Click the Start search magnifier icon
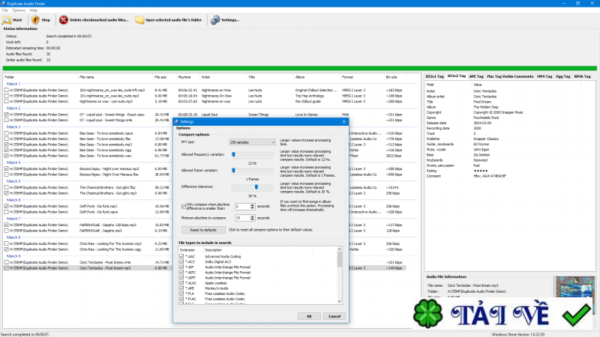 pos(7,20)
